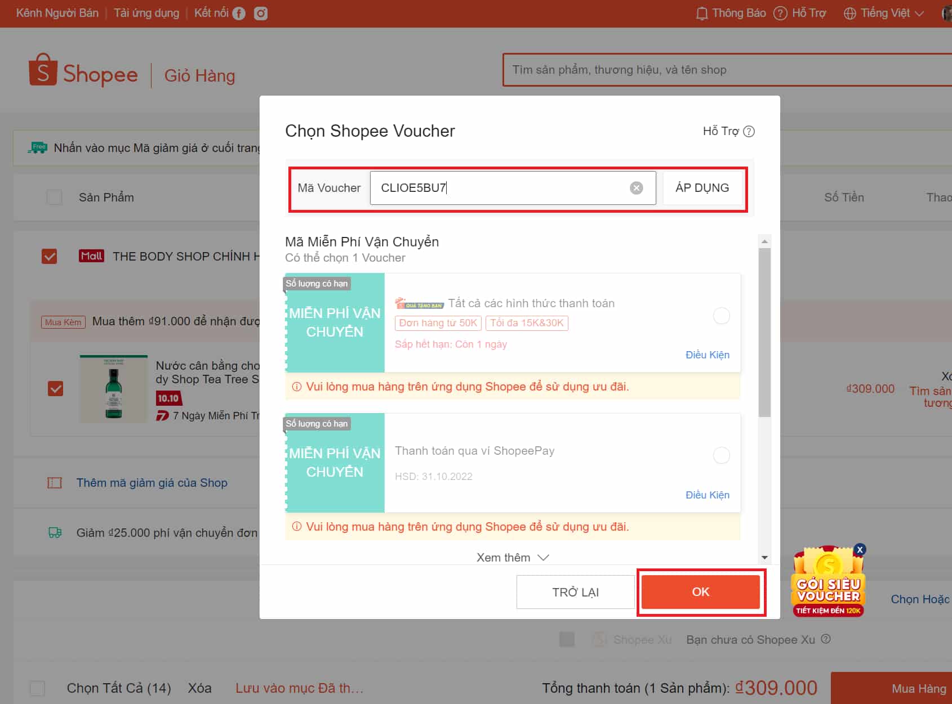952x704 pixels.
Task: Click the Mã Voucher input field
Action: pos(501,188)
